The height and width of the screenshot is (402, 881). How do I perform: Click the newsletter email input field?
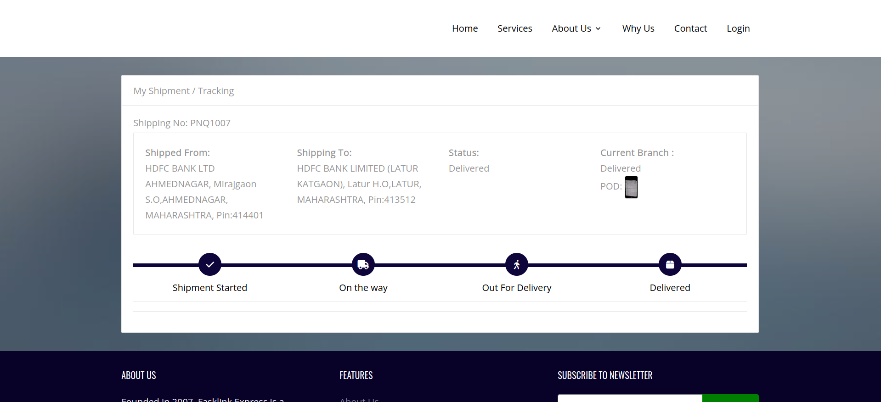point(630,398)
